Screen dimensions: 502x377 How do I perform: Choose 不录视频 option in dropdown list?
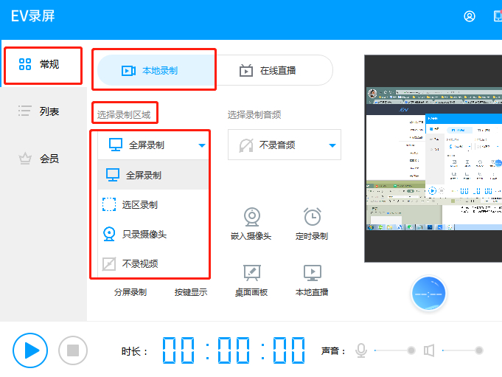click(153, 263)
